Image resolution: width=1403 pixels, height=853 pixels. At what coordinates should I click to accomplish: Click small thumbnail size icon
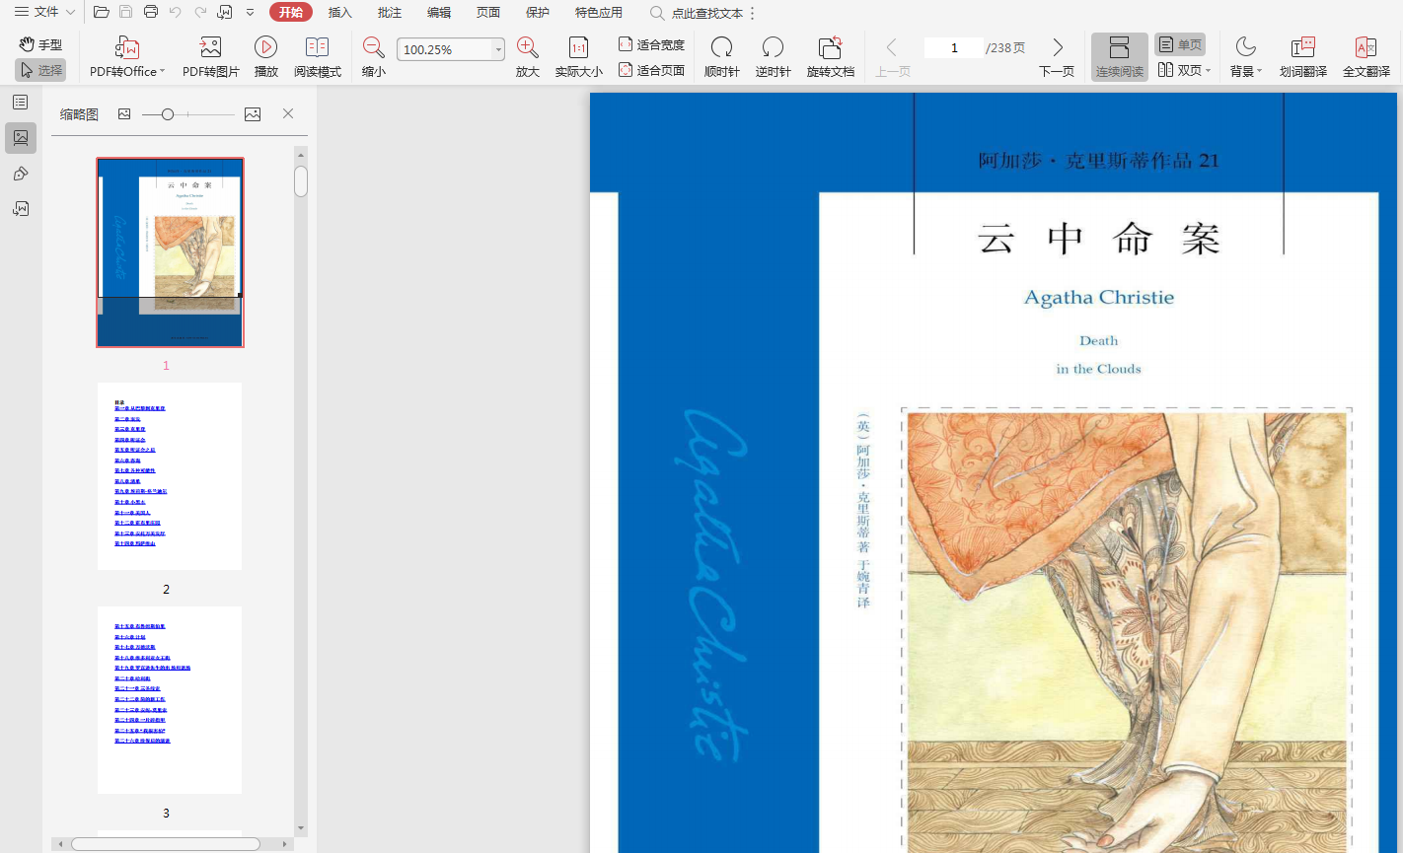click(x=124, y=114)
